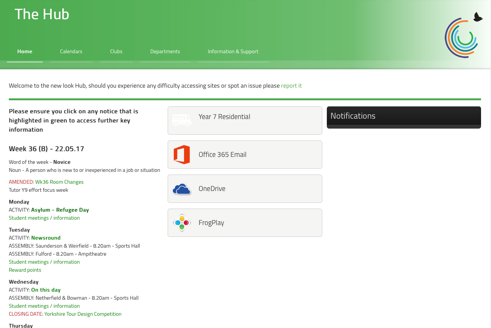Click the 'report it' link

291,86
